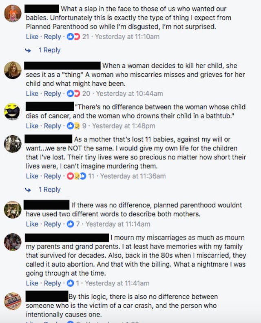Click the like icon on the 11:41am comment
The width and height of the screenshot is (261, 323).
coord(70,283)
